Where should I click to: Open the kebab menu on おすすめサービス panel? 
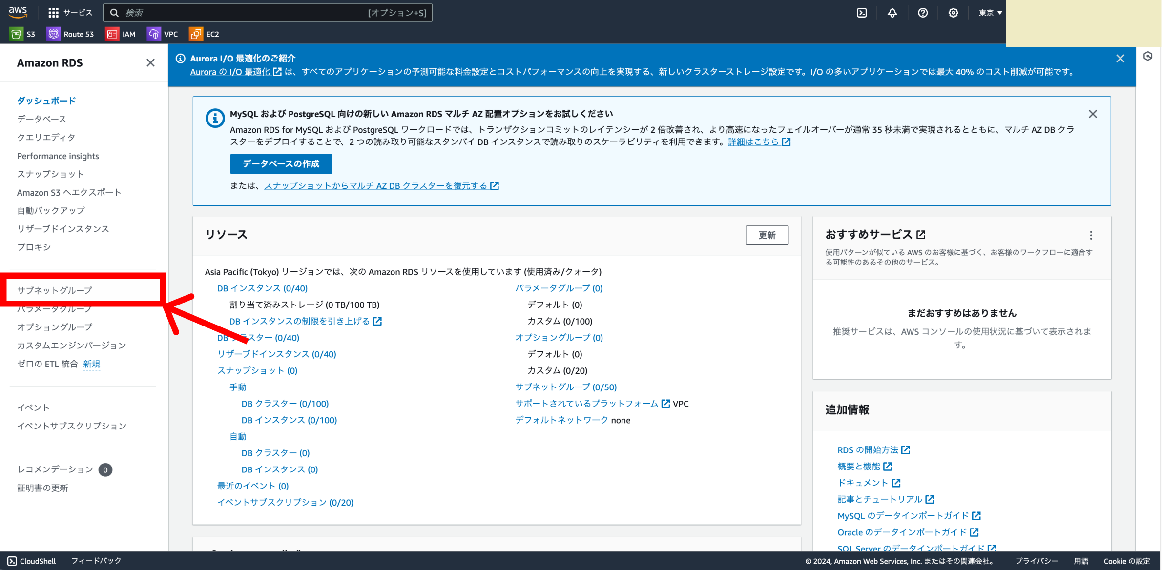(x=1091, y=235)
